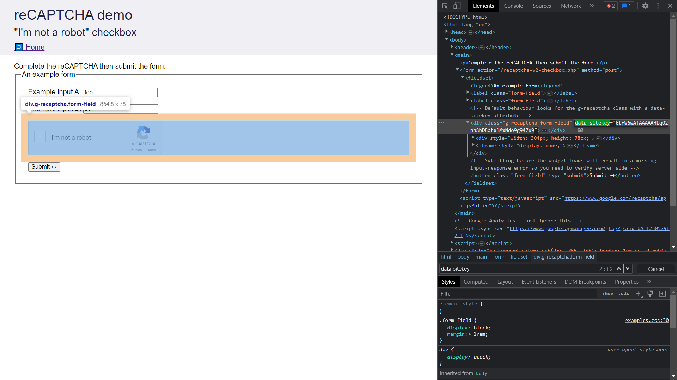This screenshot has width=677, height=380.
Task: Open DevTools settings gear
Action: [x=645, y=6]
